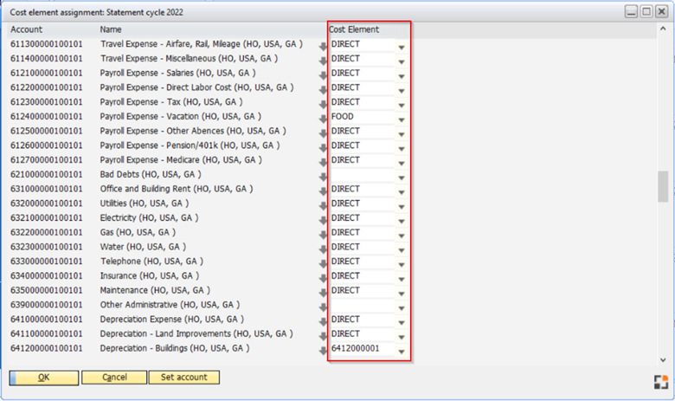Click arrow icon beside Depreciation - Buildings
The width and height of the screenshot is (675, 401).
pos(323,349)
